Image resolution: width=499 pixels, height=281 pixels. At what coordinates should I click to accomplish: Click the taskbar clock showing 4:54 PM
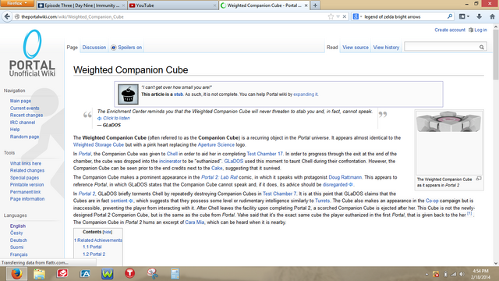tap(480, 274)
